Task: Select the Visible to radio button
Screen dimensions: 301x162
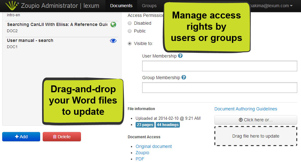Action: click(x=130, y=43)
